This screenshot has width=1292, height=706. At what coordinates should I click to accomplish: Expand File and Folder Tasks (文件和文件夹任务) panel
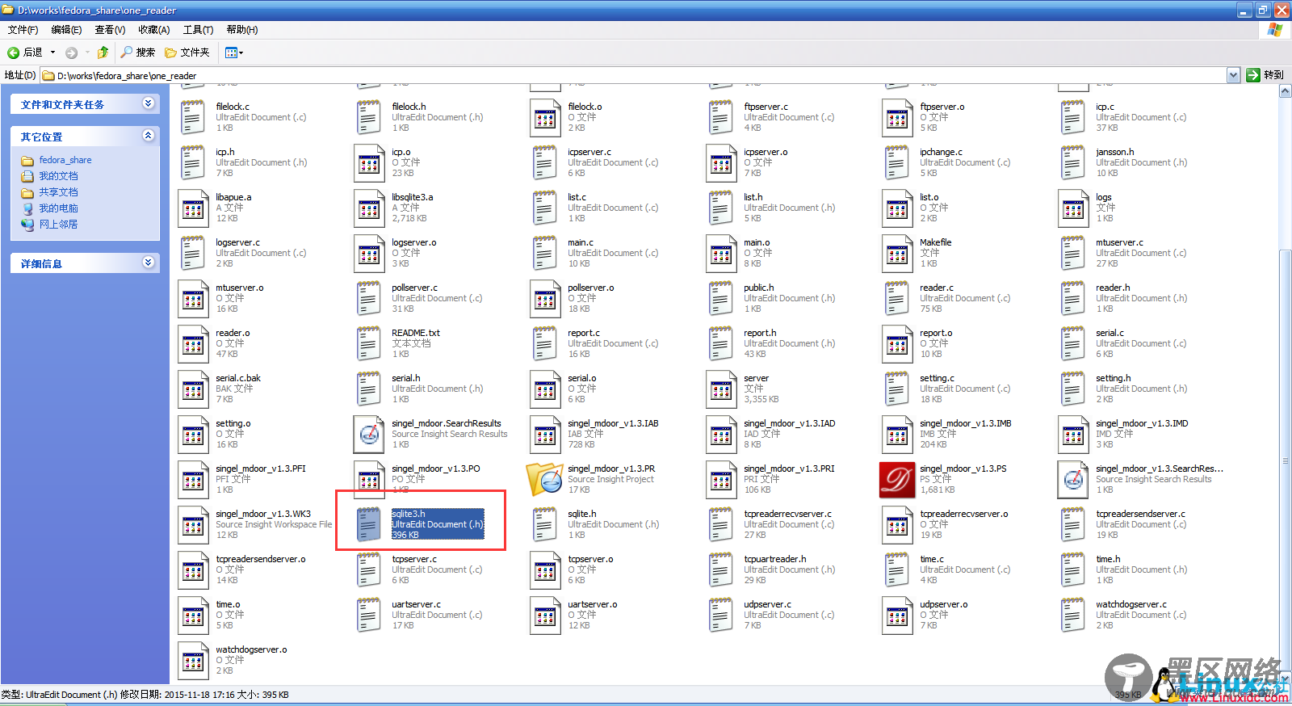click(x=148, y=103)
